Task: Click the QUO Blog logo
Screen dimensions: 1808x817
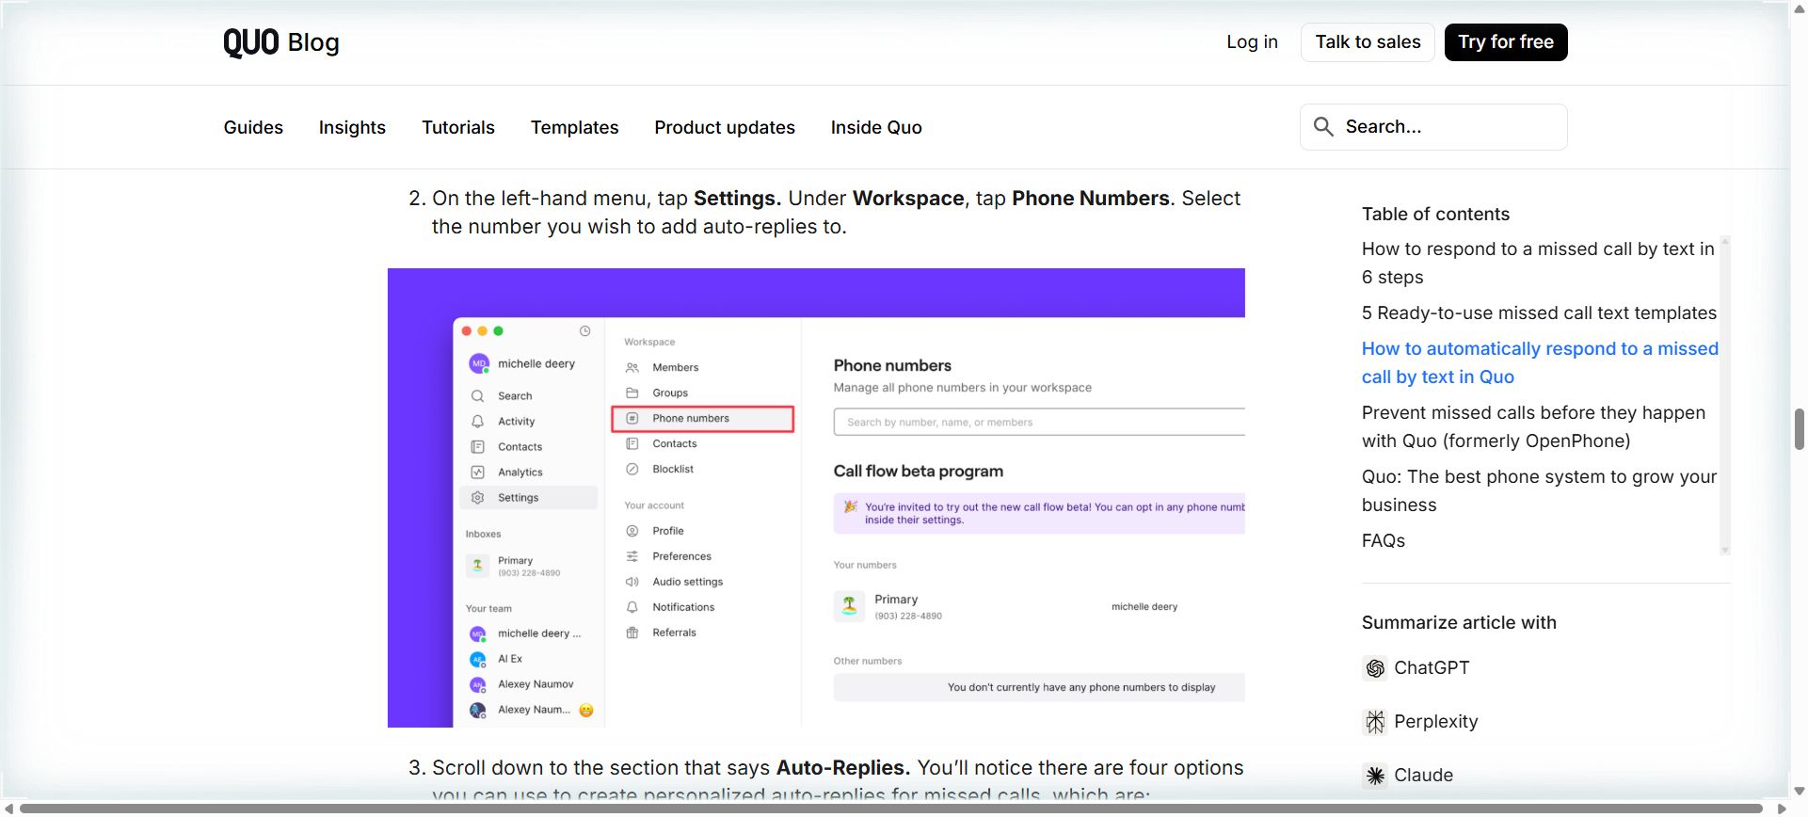Action: point(280,42)
